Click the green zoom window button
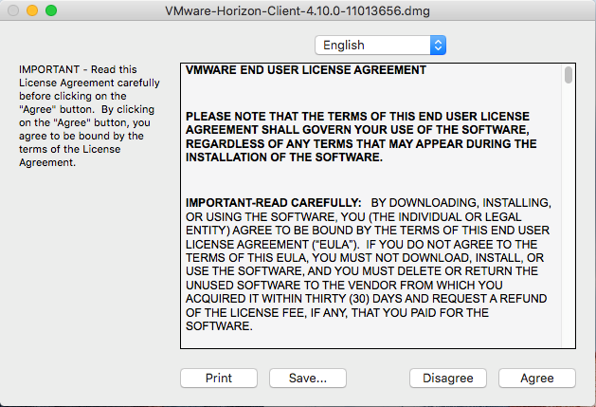596x407 pixels. tap(51, 10)
